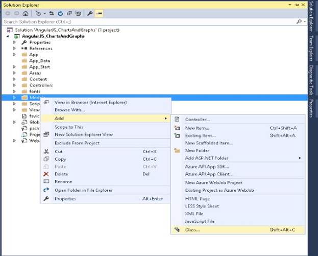Click the Class icon in Add submenu
The height and width of the screenshot is (256, 318).
click(x=177, y=230)
